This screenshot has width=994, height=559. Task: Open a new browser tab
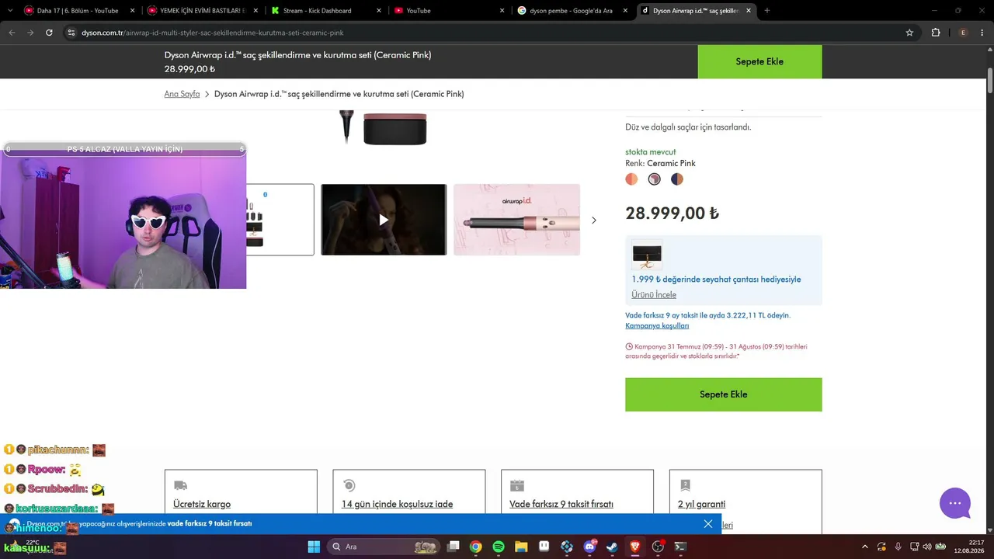tap(767, 11)
